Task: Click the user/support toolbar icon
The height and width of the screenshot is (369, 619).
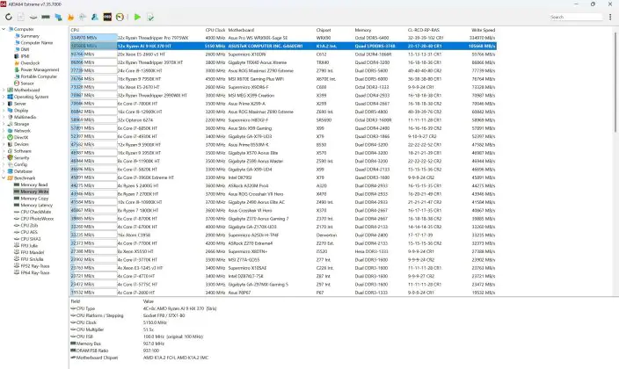Action: 95,17
